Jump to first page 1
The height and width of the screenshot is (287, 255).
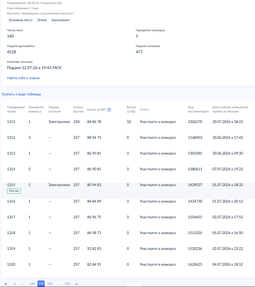(15, 284)
